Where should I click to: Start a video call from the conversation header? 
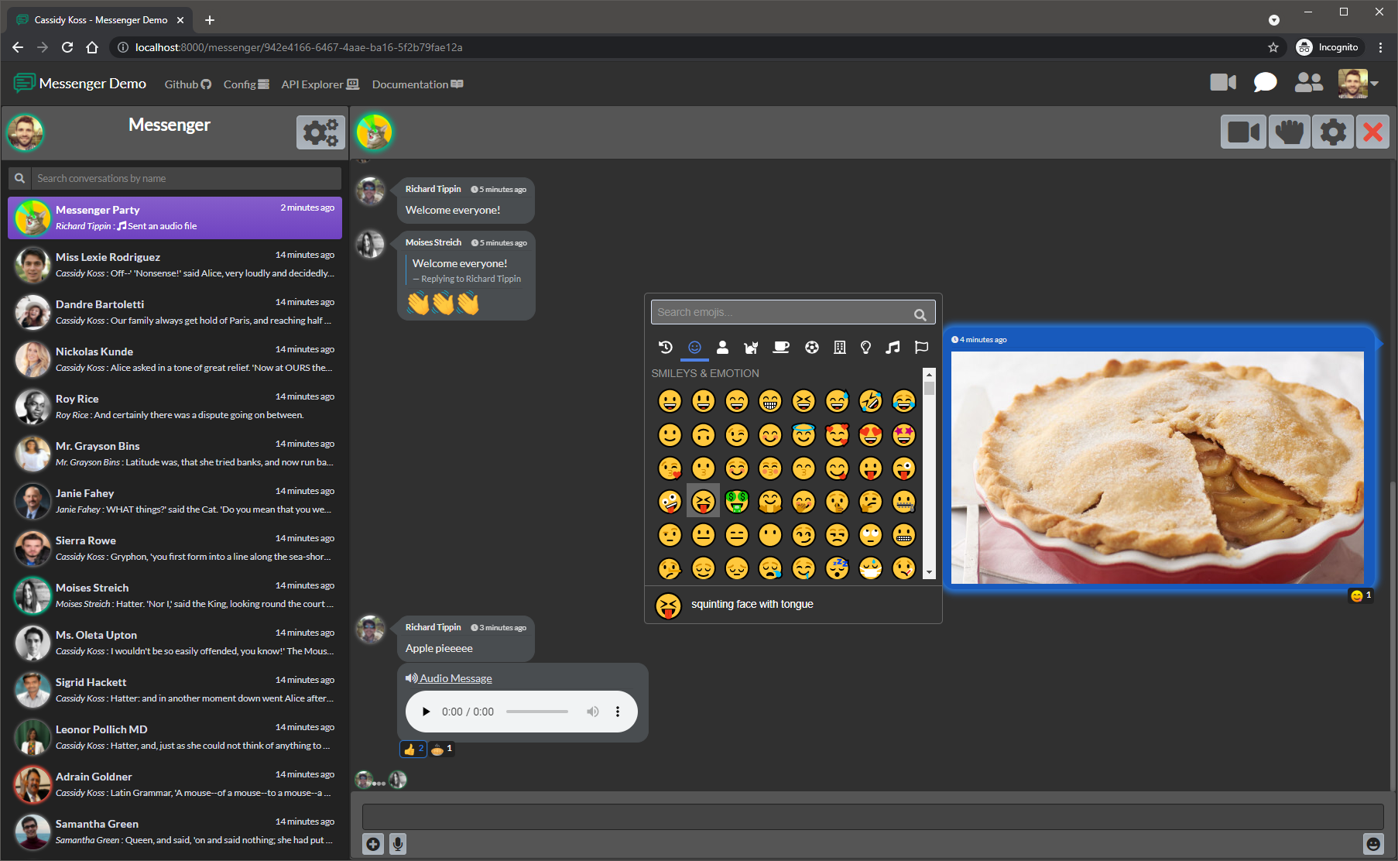[1243, 131]
